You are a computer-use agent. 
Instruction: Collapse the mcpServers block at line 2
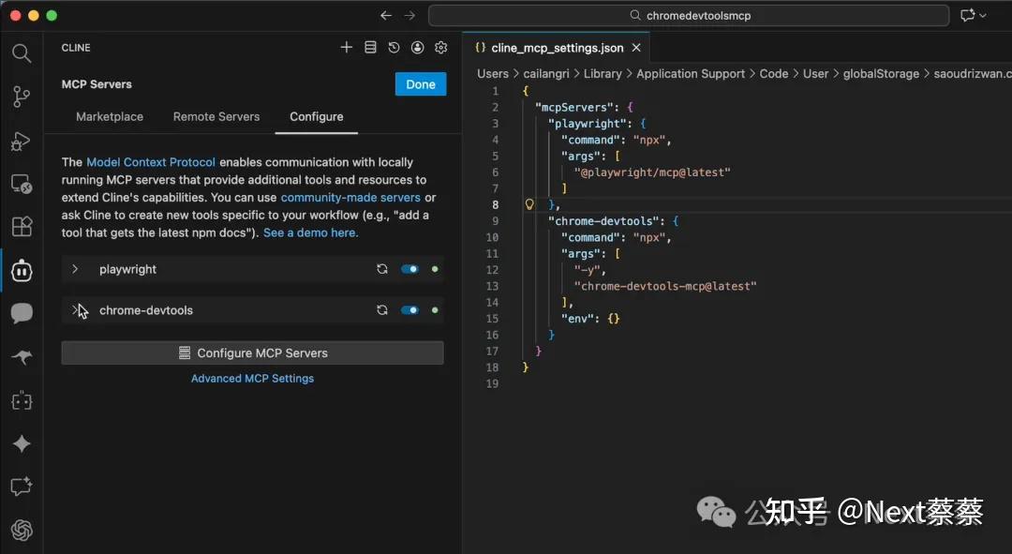tap(513, 108)
